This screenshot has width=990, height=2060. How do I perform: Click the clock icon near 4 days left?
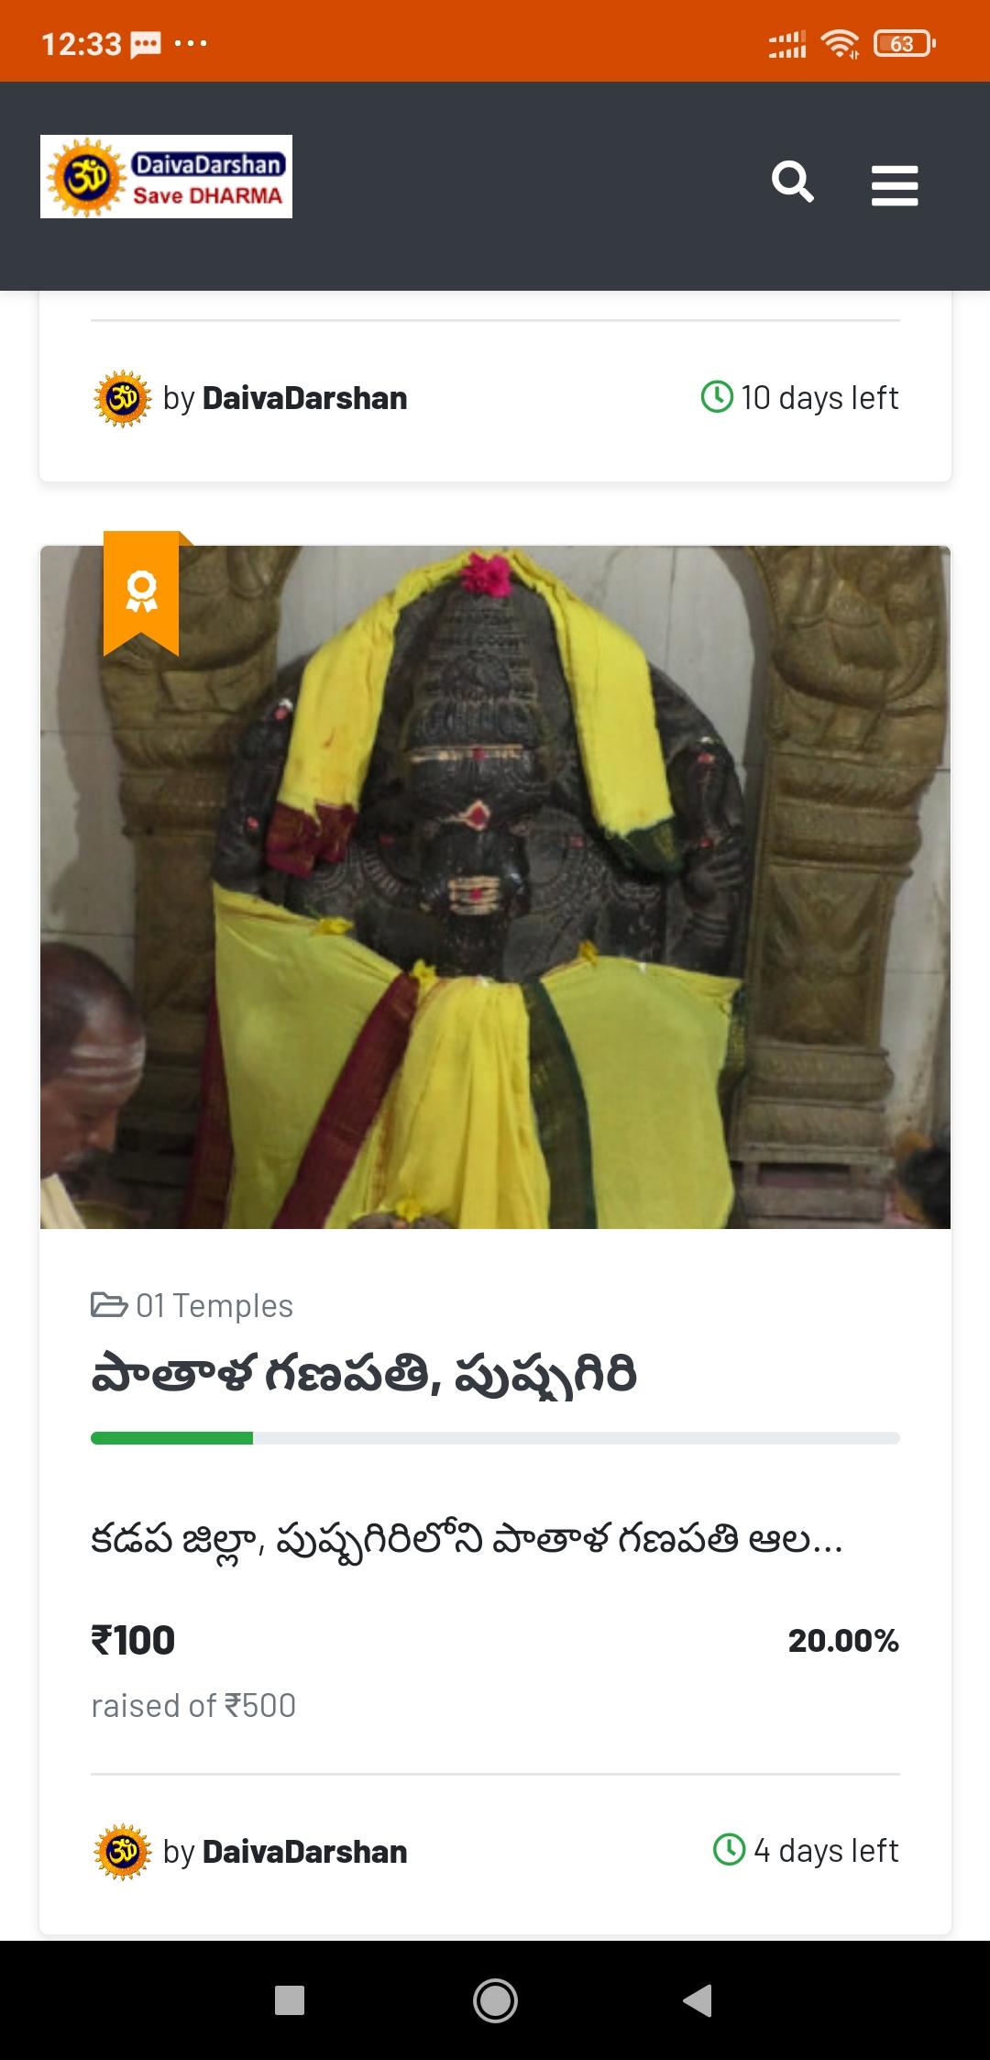[729, 1850]
